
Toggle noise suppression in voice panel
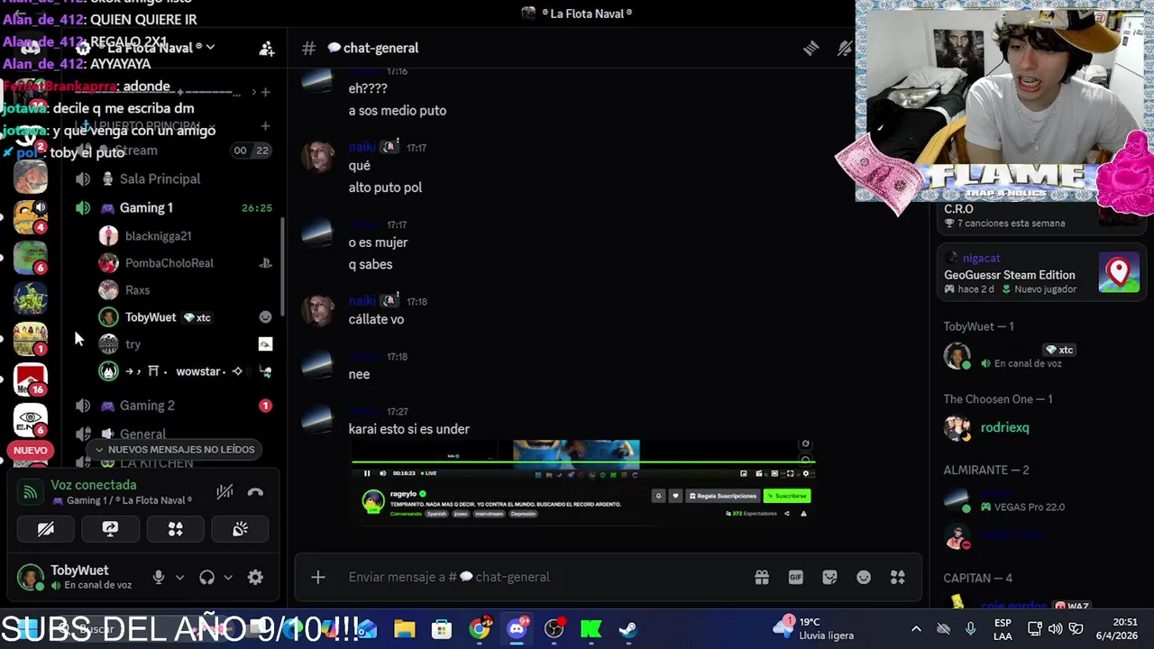click(x=224, y=492)
